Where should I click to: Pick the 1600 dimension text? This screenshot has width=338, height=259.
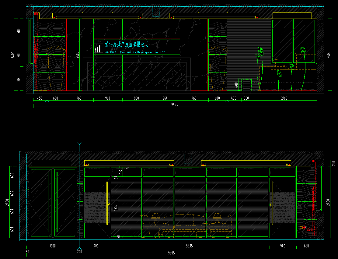pyautogui.click(x=52, y=246)
